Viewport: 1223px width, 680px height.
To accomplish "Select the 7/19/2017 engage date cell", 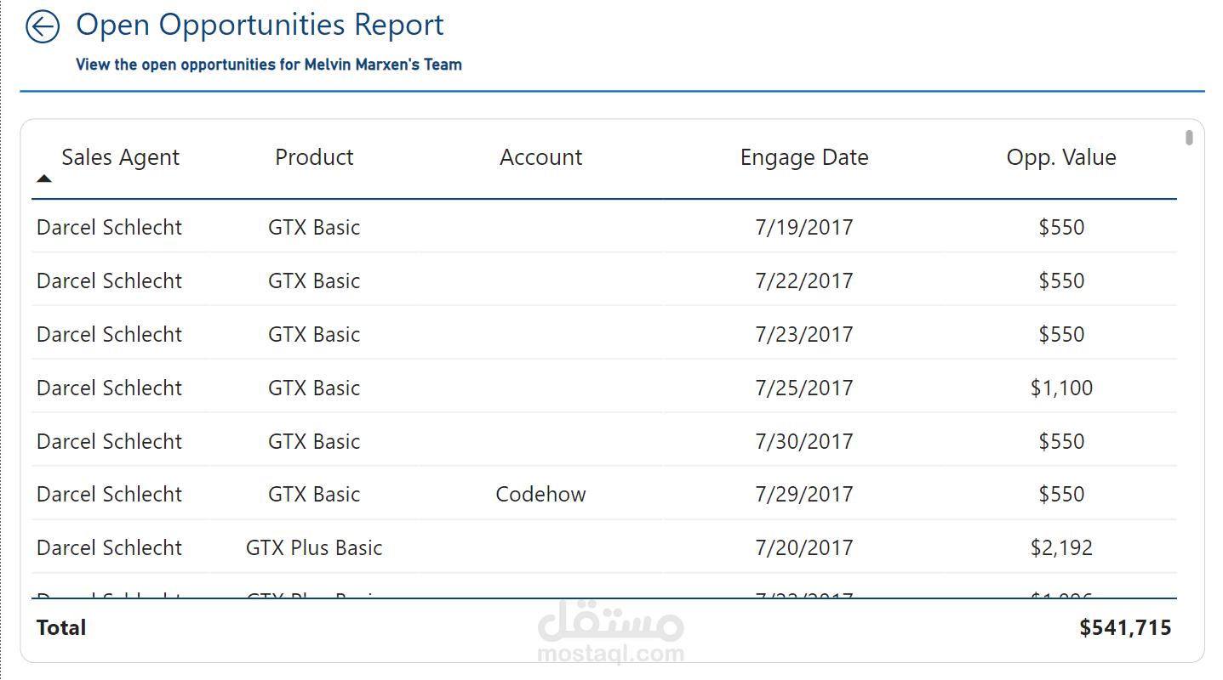I will [x=804, y=227].
